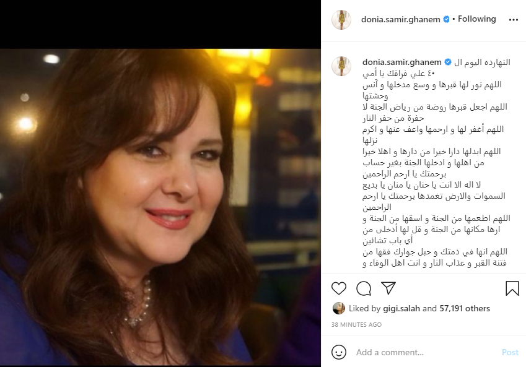
Task: View the 57,191 others who liked
Action: click(465, 308)
